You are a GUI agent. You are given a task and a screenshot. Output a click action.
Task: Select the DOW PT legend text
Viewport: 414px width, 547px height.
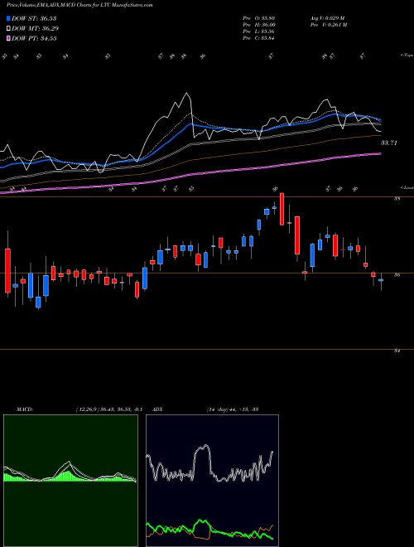click(34, 38)
